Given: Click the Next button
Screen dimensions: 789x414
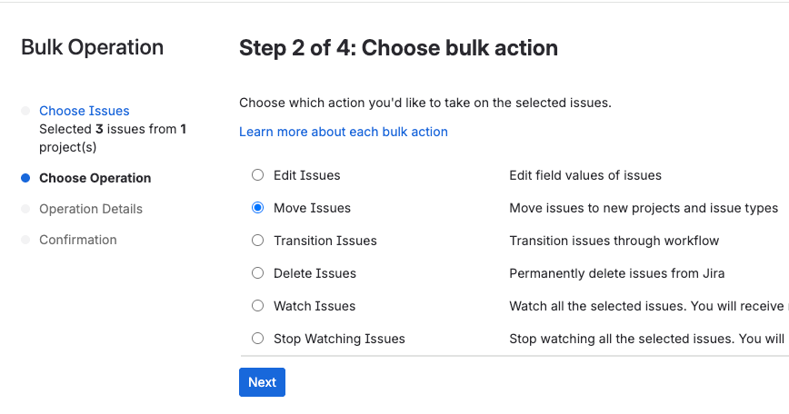Looking at the screenshot, I should click(x=262, y=382).
